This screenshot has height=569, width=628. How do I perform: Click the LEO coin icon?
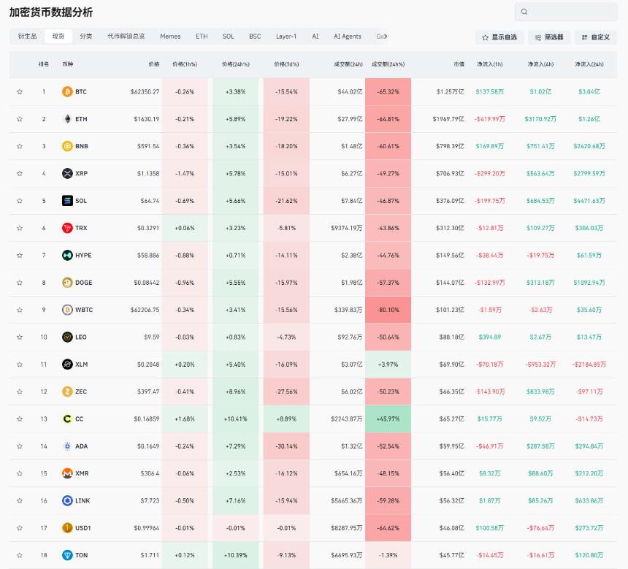pyautogui.click(x=67, y=337)
